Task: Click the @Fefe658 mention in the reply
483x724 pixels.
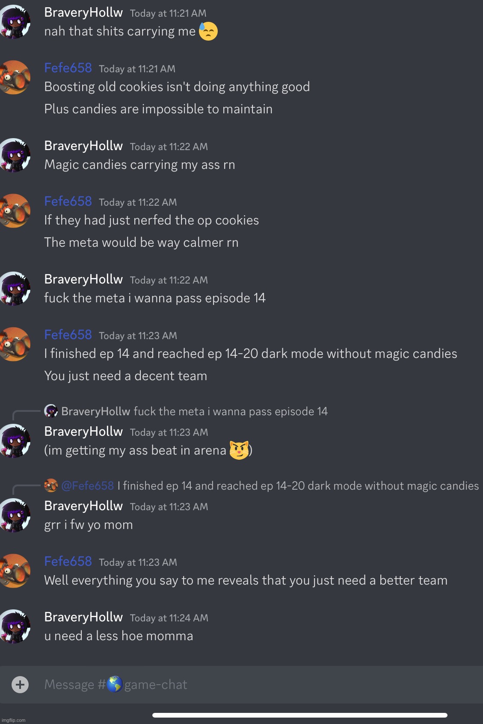Action: pos(88,486)
